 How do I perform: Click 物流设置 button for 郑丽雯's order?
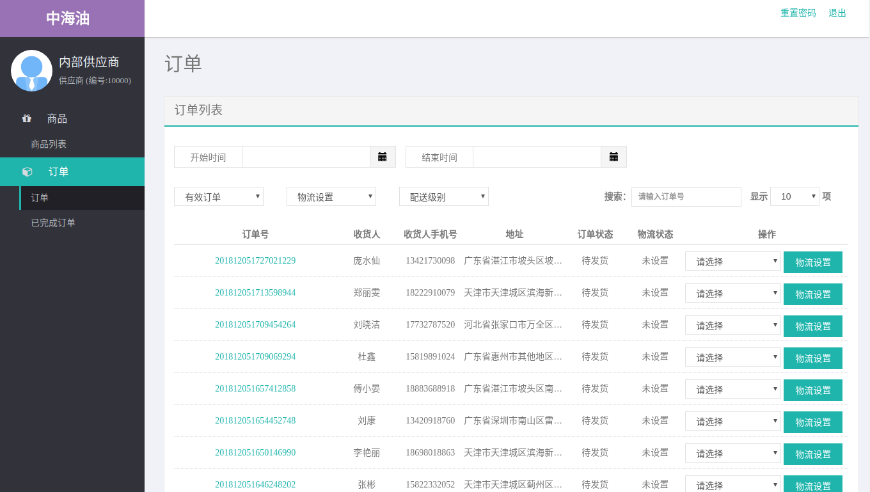coord(812,294)
